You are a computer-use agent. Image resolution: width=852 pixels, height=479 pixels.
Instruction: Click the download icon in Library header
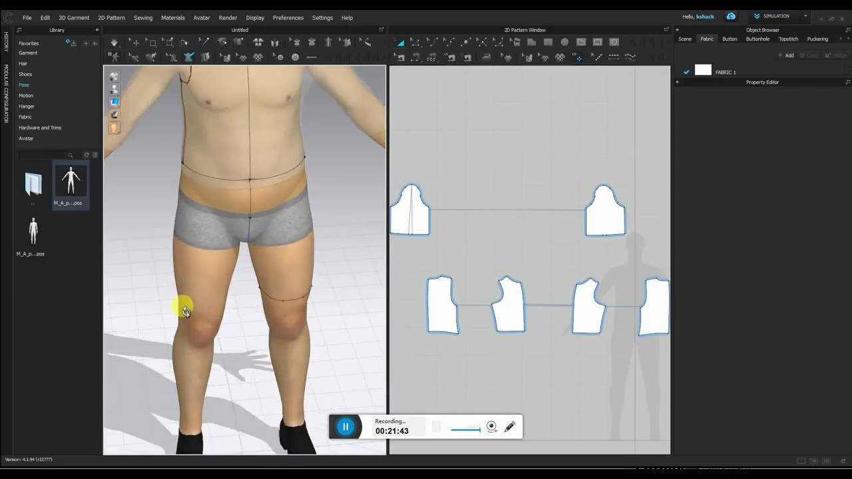[73, 43]
